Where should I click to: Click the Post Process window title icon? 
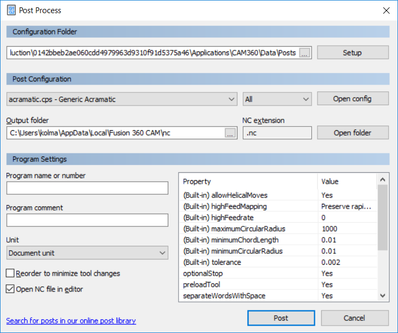pyautogui.click(x=11, y=9)
